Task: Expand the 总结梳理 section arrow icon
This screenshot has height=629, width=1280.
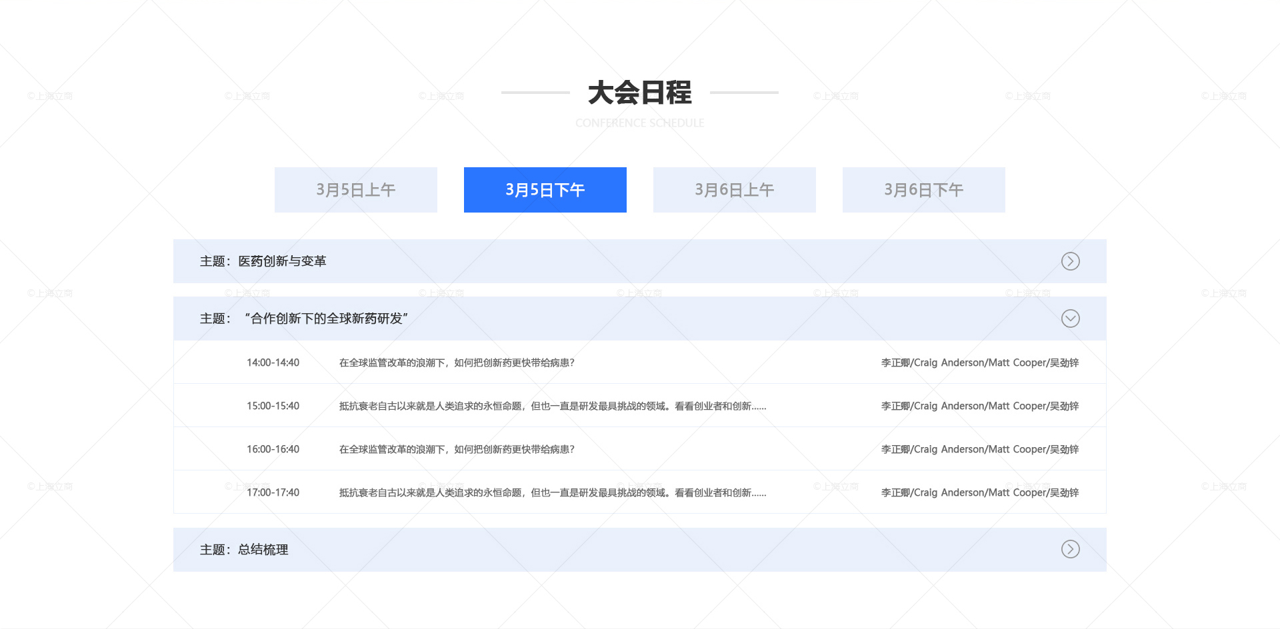Action: (1070, 549)
